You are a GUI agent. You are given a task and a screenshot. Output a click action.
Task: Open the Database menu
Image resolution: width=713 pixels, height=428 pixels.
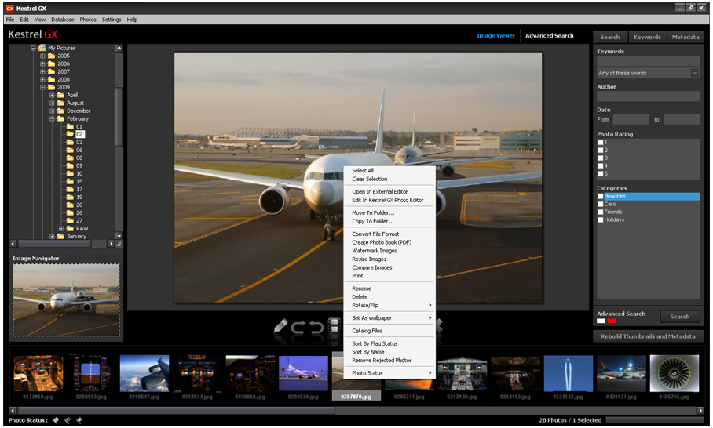tap(63, 20)
